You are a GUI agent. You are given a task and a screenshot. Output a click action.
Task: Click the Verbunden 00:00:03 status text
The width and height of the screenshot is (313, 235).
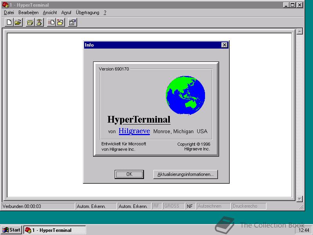pos(22,206)
